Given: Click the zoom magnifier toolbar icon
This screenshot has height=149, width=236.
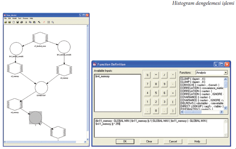Looking at the screenshot, I should [53, 22].
